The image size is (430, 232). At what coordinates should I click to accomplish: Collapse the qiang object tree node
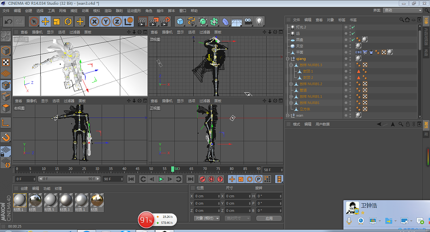point(288,59)
